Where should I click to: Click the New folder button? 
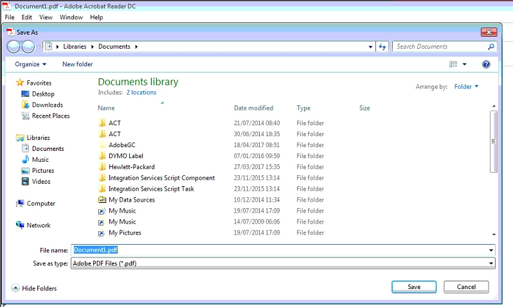pyautogui.click(x=78, y=64)
